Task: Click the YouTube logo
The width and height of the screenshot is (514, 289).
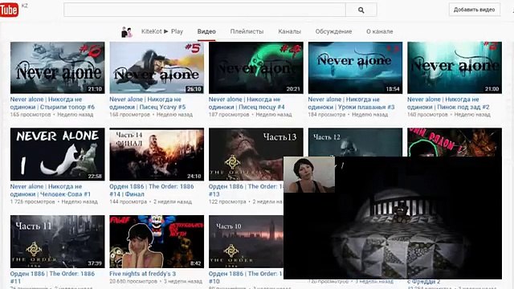Action: pos(9,10)
